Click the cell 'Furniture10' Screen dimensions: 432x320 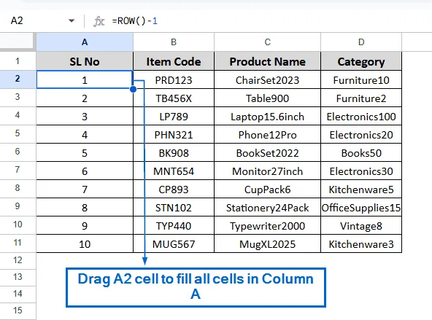361,79
